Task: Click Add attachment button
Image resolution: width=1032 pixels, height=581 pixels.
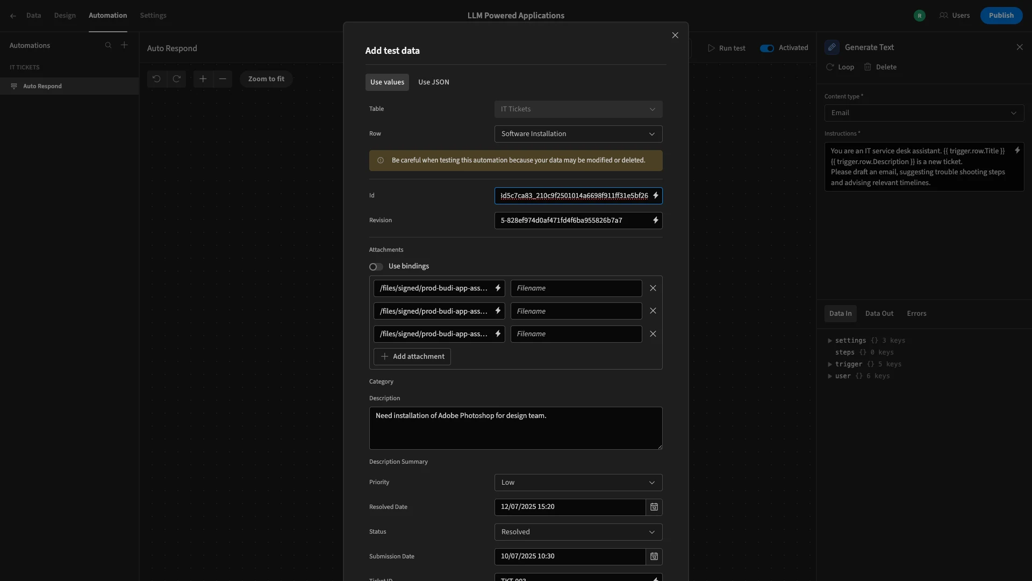Action: click(x=412, y=357)
